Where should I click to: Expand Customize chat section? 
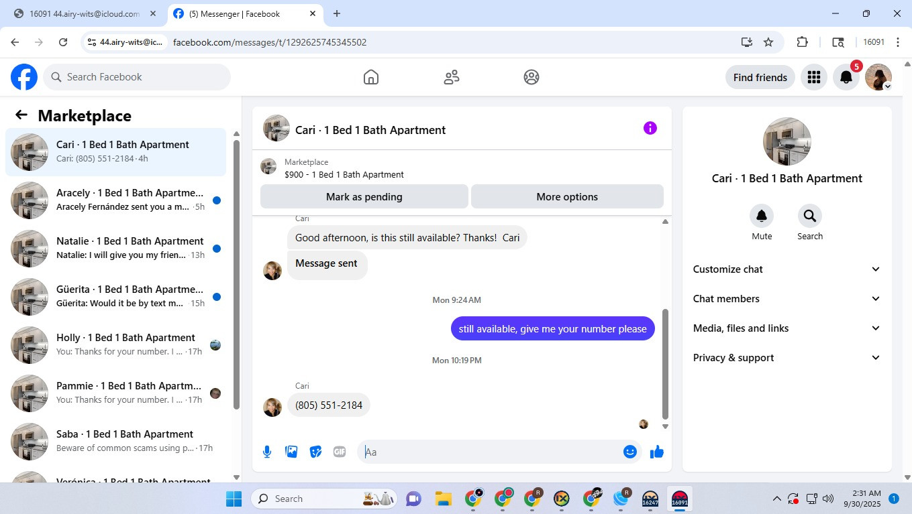(x=787, y=269)
